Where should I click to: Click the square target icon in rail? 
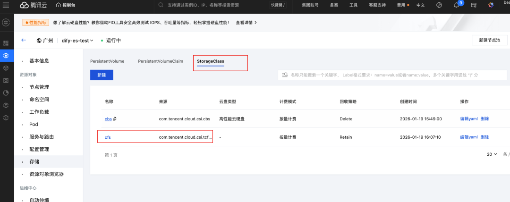point(6,80)
